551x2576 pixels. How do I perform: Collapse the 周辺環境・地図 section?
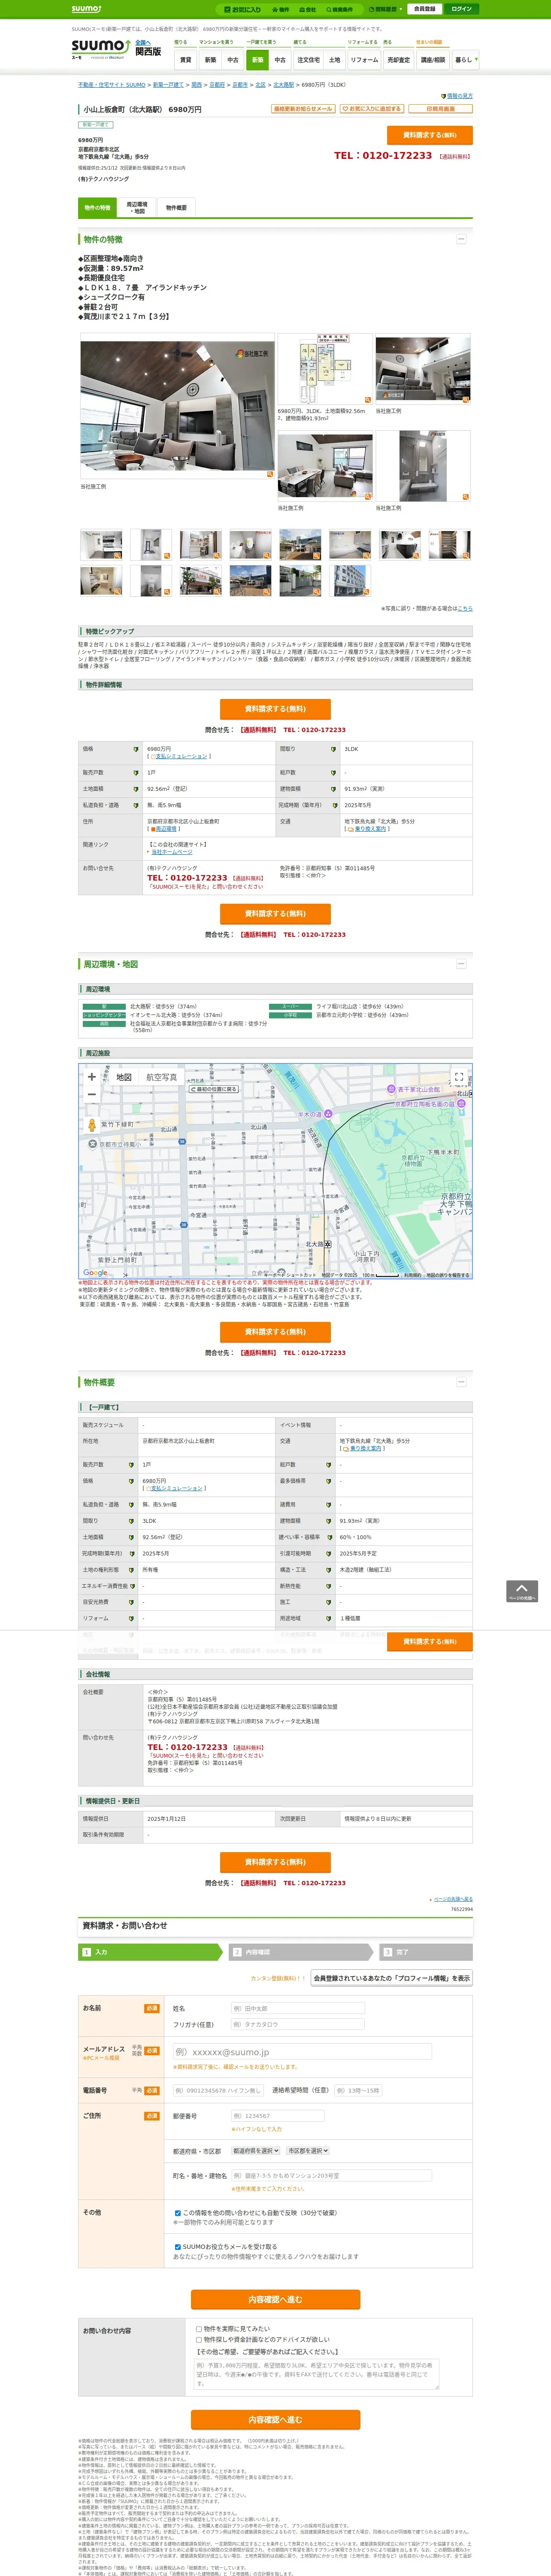461,964
